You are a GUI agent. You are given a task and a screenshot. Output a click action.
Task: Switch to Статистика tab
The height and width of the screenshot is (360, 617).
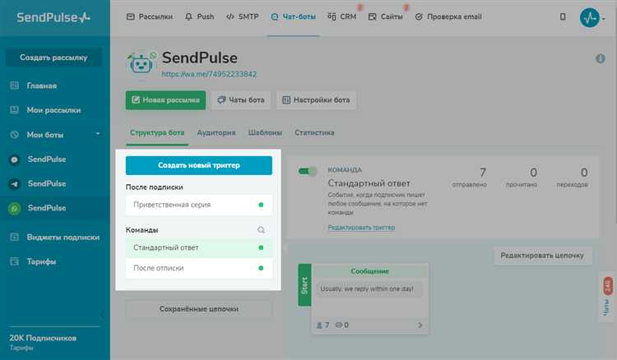coord(314,133)
